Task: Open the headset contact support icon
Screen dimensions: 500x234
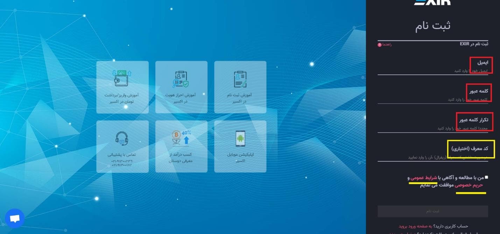Action: [122, 139]
